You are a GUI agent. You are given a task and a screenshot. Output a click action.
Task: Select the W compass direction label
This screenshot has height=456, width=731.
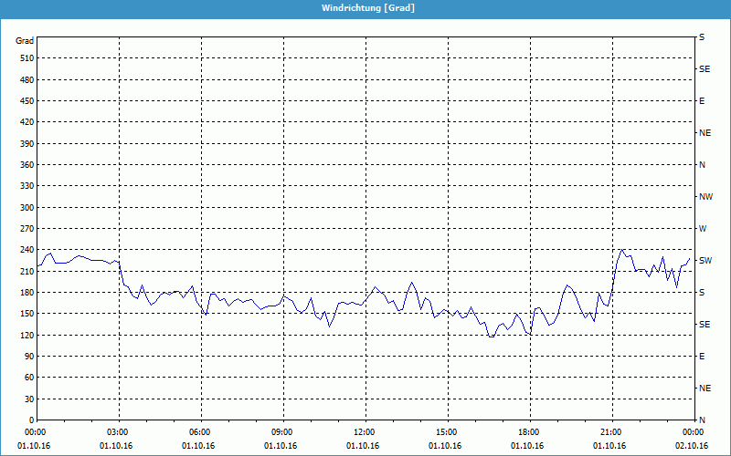click(x=703, y=229)
